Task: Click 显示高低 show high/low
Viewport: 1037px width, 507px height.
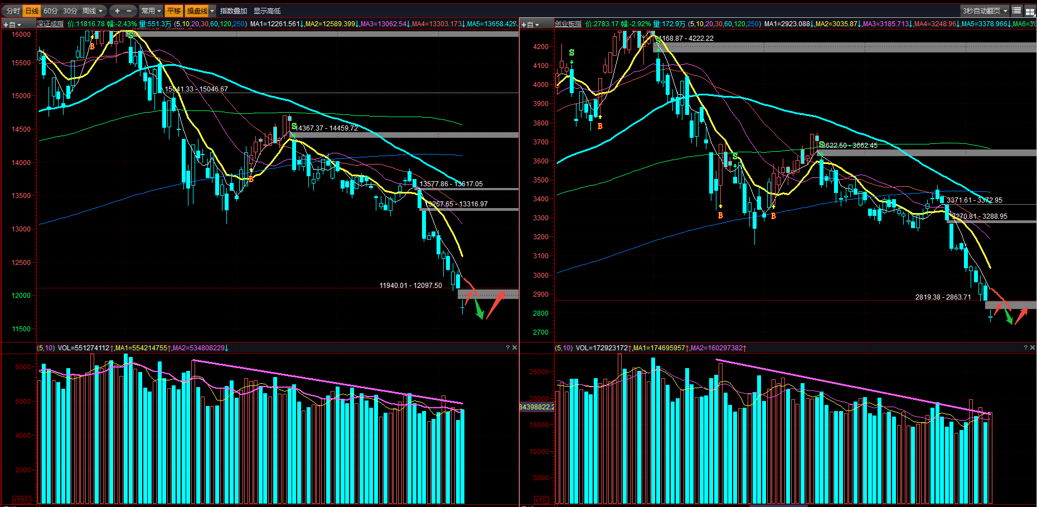Action: 267,11
